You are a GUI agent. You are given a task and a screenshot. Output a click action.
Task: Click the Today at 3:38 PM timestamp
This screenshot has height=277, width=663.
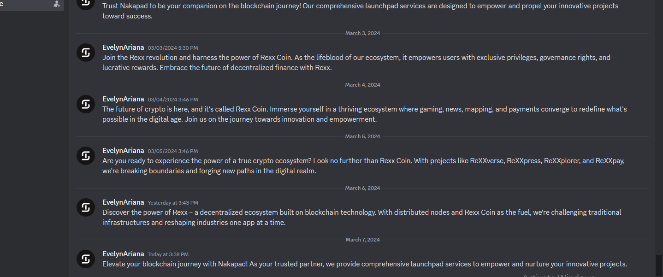click(168, 254)
